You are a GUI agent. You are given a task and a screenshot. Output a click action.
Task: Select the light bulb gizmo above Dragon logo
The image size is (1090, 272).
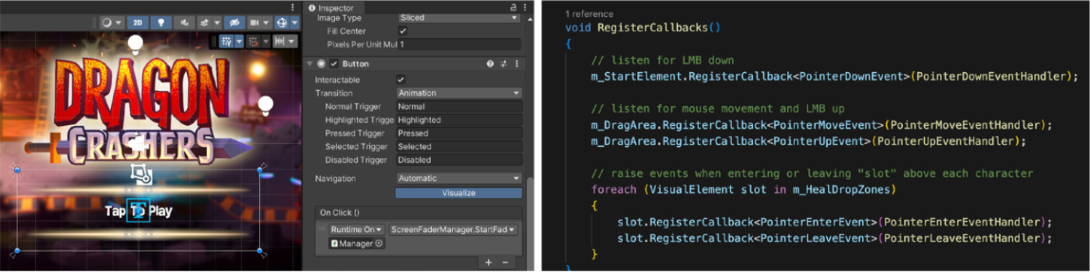(135, 45)
